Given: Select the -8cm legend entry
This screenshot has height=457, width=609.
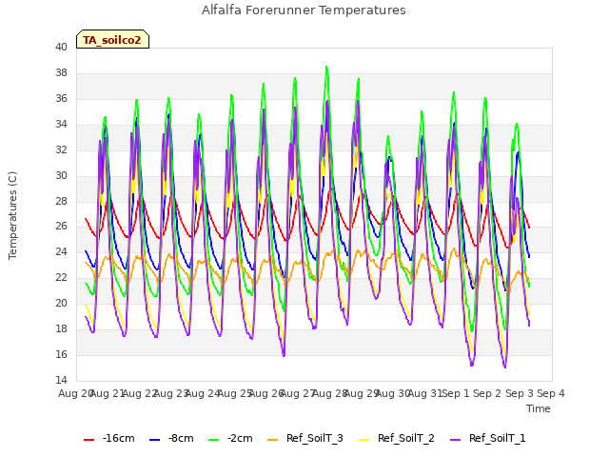Looking at the screenshot, I should pyautogui.click(x=171, y=439).
